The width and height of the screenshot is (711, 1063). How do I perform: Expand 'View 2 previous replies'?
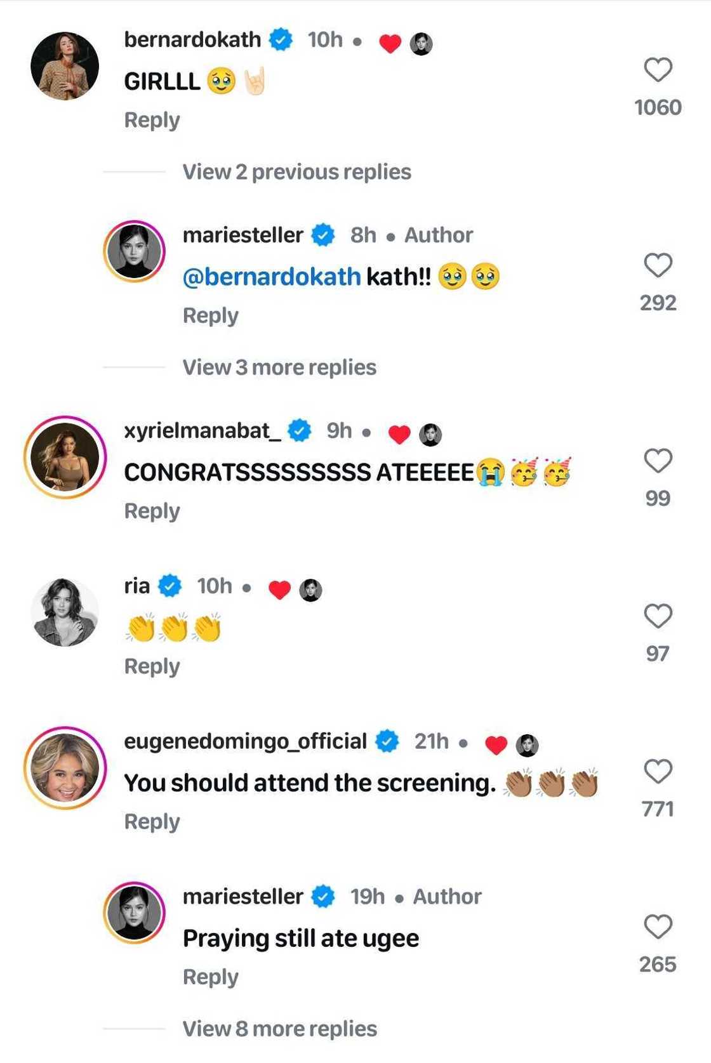[296, 172]
